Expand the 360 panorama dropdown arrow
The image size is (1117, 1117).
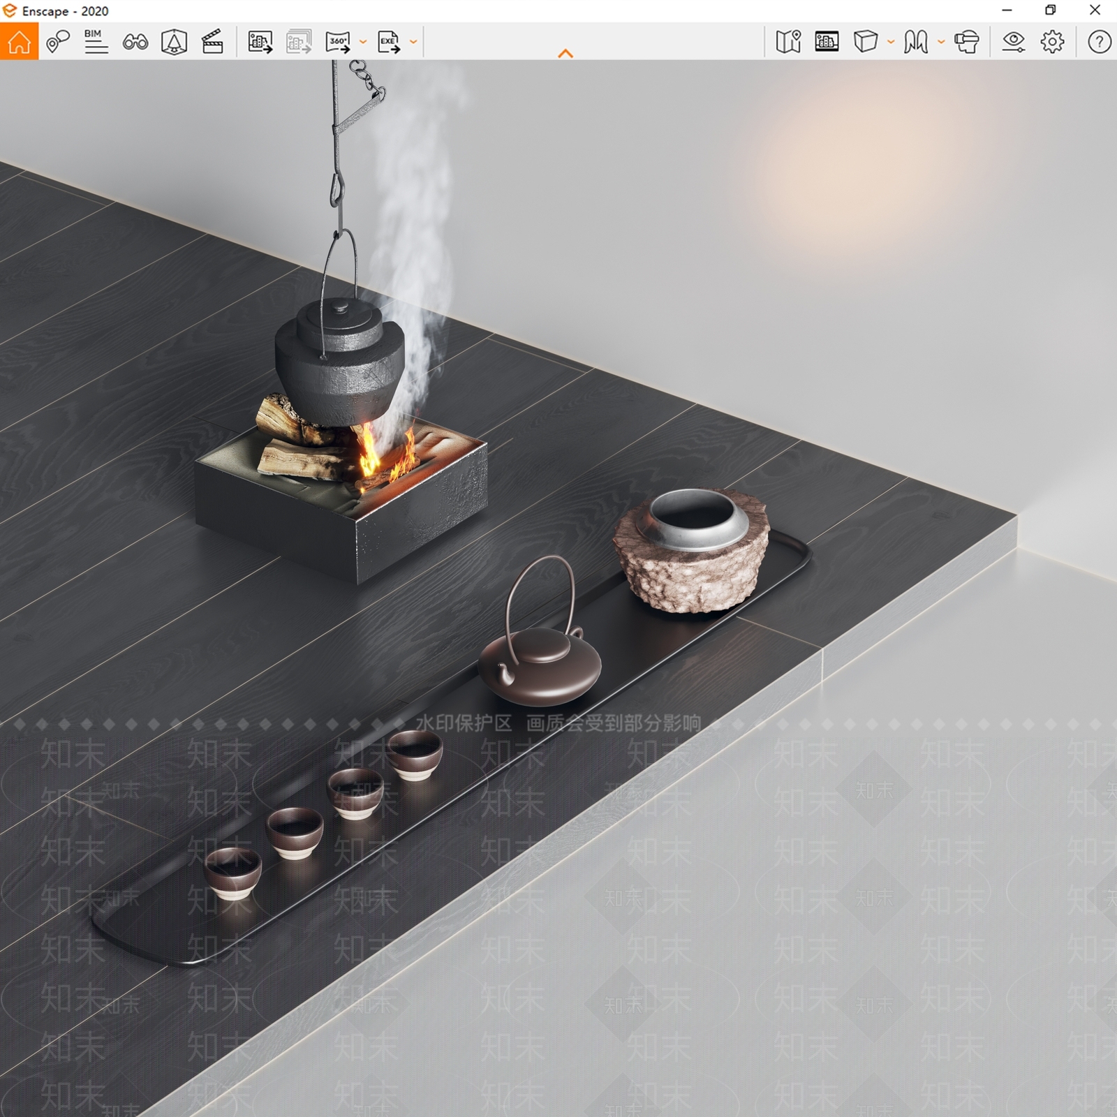(x=363, y=42)
